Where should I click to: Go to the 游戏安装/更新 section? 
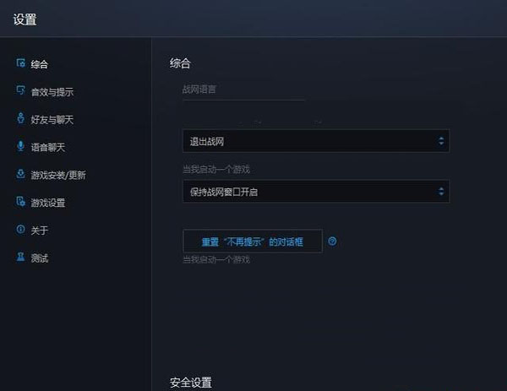(x=58, y=175)
